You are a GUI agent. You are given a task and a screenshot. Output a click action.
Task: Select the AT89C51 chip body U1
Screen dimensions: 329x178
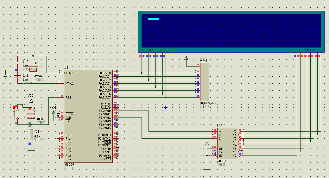pyautogui.click(x=88, y=116)
